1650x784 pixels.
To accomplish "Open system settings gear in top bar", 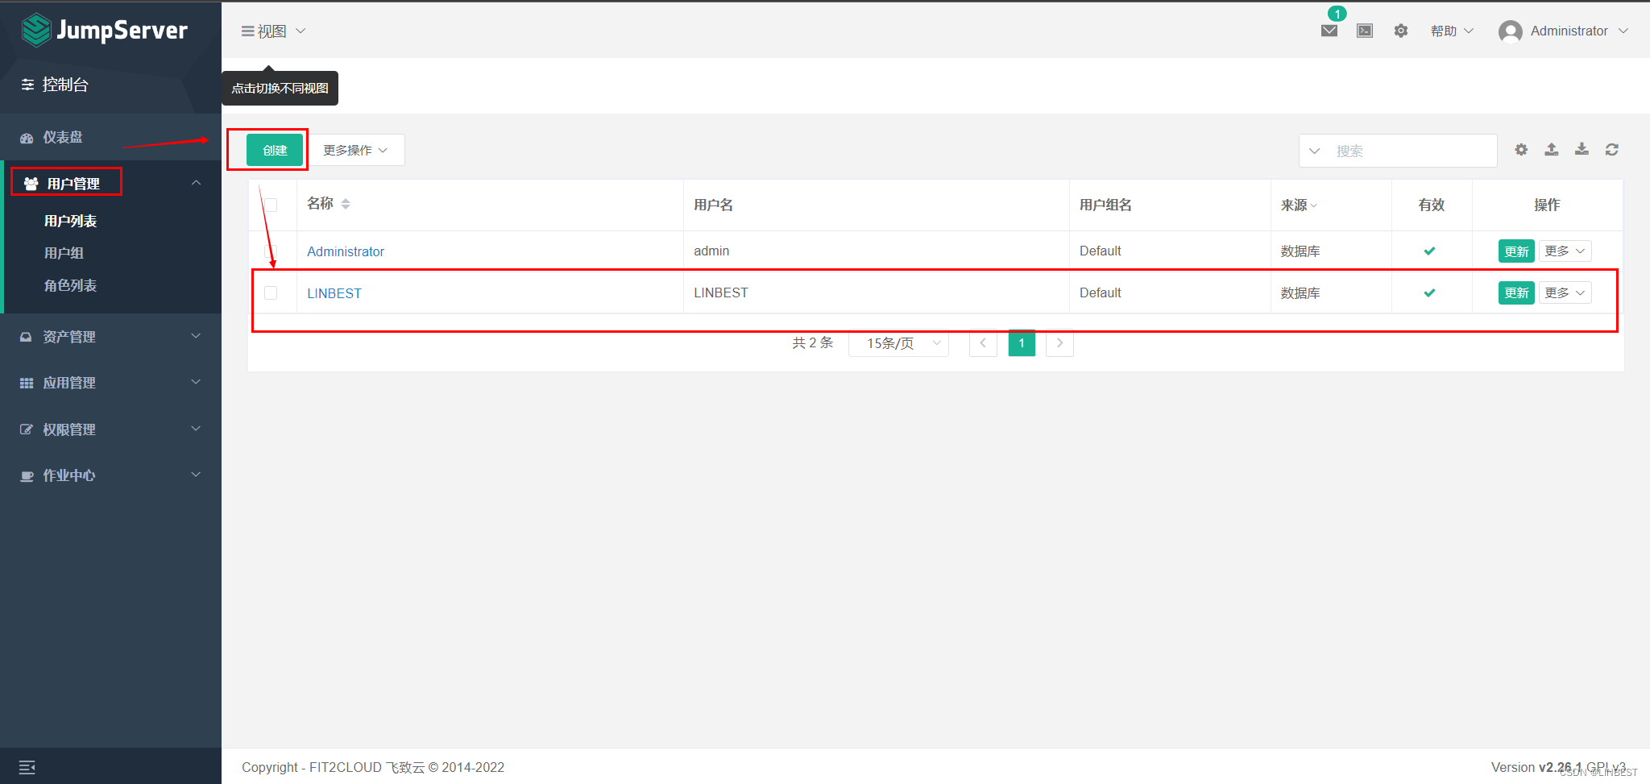I will click(x=1400, y=30).
